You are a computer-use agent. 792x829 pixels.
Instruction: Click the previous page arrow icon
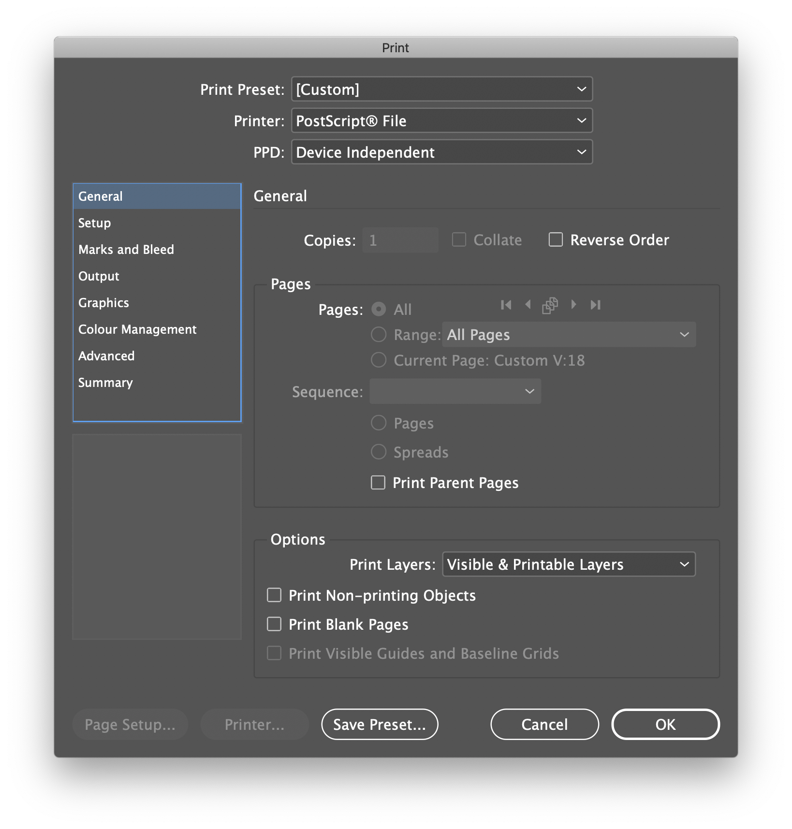[x=528, y=305]
